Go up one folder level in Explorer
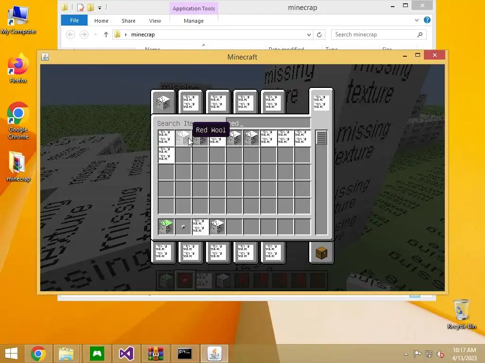This screenshot has width=485, height=363. [x=106, y=35]
